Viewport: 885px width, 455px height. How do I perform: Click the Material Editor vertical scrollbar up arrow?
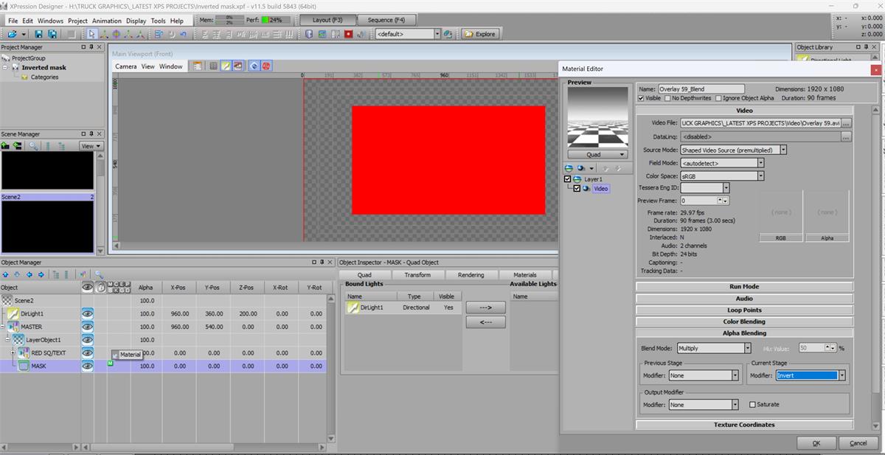875,110
